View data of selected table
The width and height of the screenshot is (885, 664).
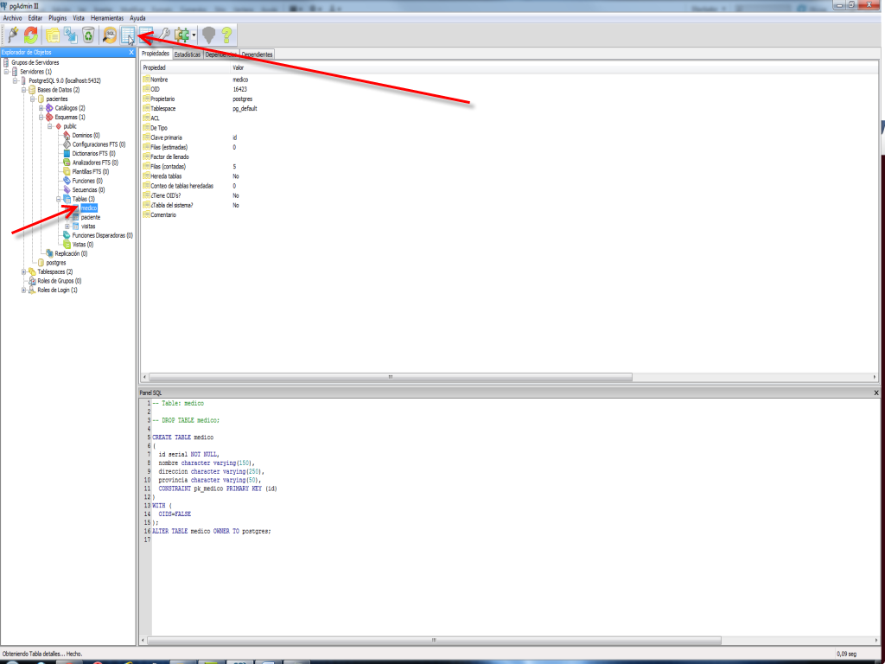[x=128, y=35]
